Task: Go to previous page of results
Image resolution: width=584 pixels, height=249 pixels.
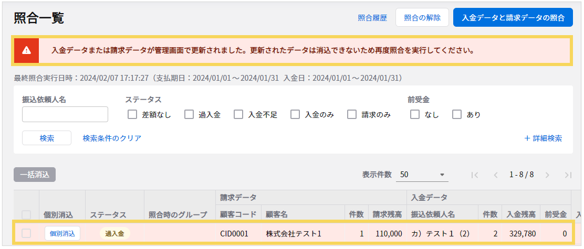Action: [495, 175]
